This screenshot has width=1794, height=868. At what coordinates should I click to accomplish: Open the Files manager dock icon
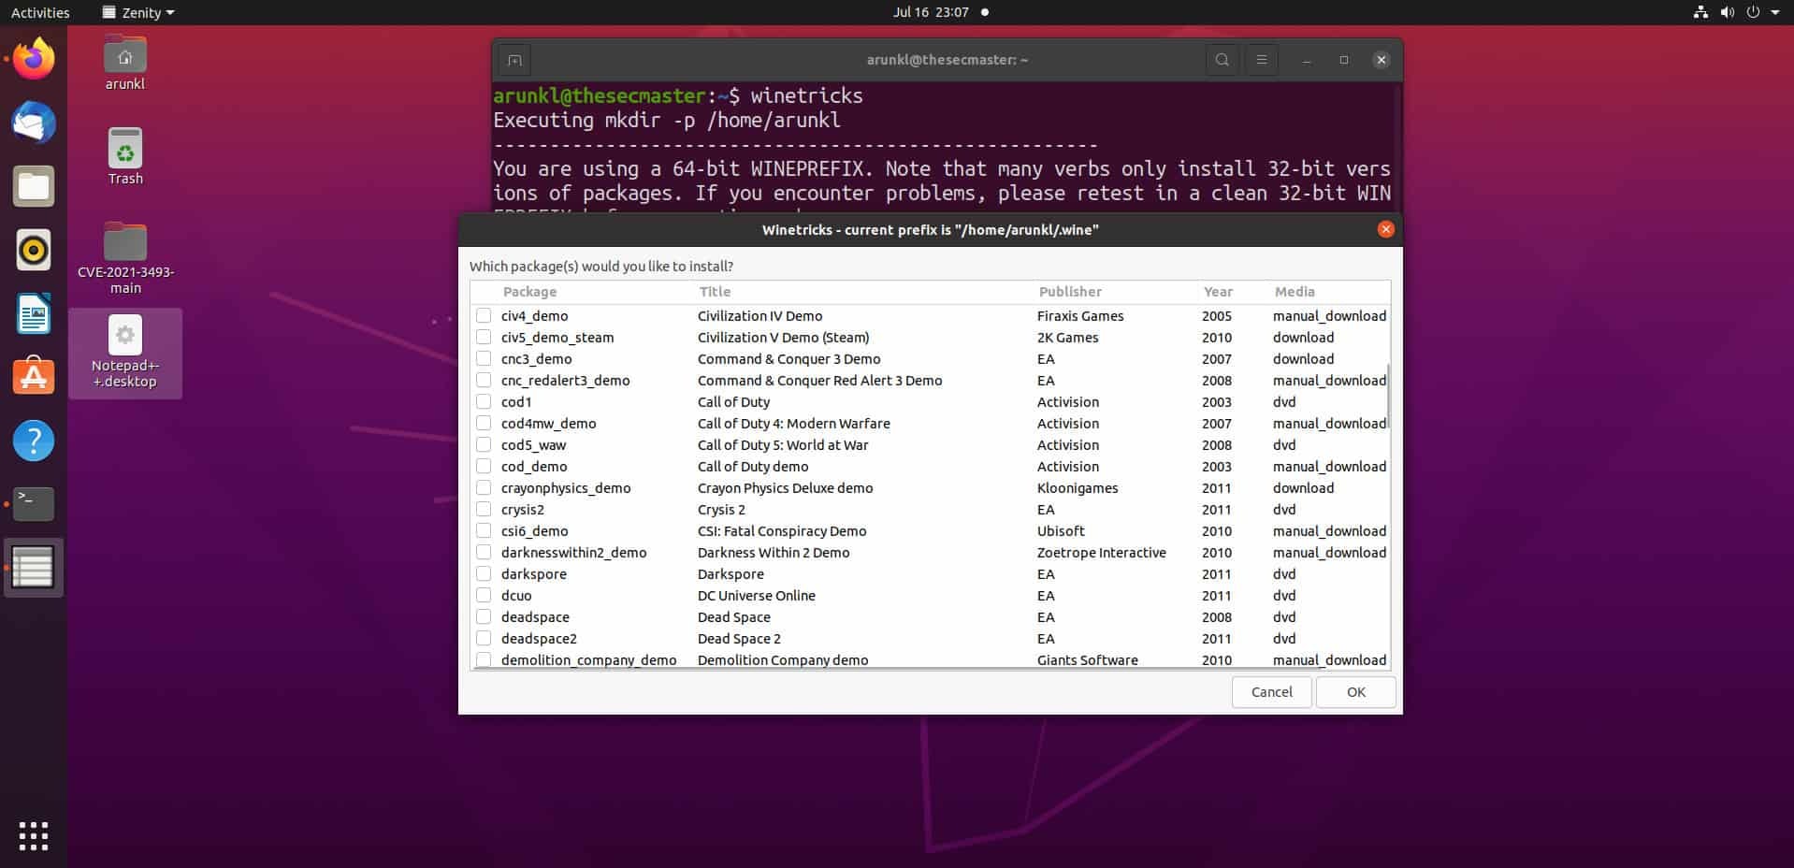tap(34, 186)
